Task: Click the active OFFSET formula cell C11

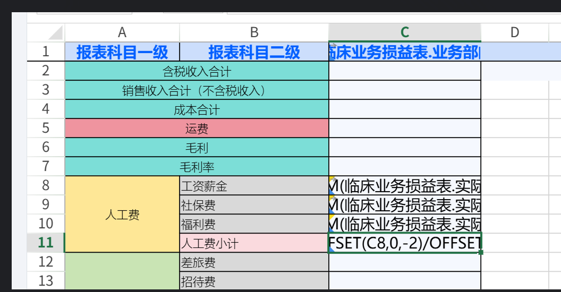Action: click(x=405, y=243)
